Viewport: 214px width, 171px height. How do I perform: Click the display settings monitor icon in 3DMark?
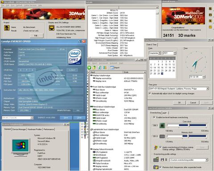[x=52, y=28]
